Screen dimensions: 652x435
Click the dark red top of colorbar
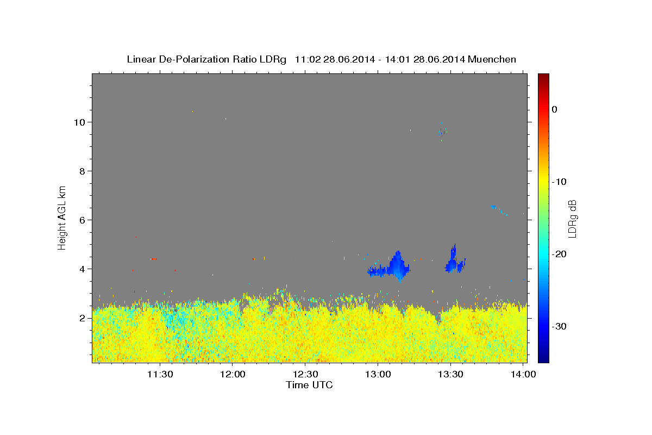(x=543, y=78)
